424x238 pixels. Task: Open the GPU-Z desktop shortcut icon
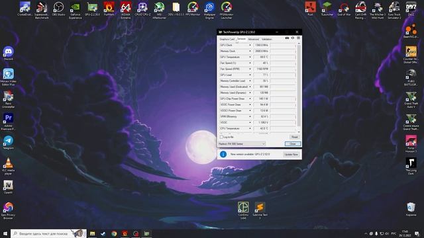[92, 9]
